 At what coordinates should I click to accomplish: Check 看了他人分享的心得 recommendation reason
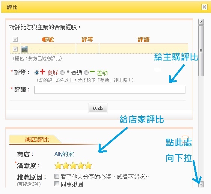(57, 176)
